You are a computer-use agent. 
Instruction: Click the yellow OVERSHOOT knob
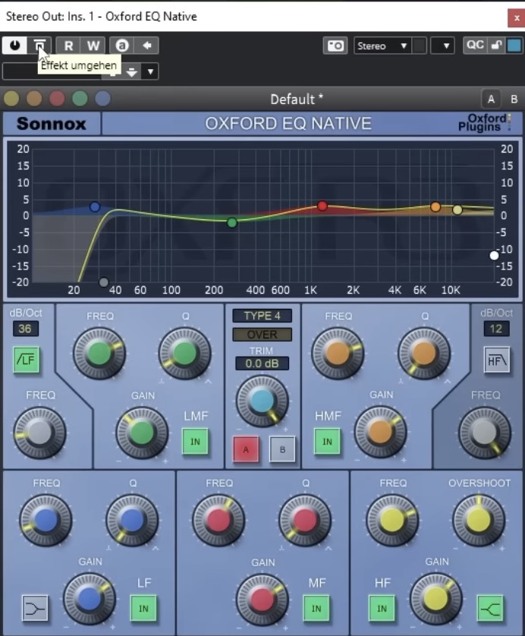coord(479,520)
